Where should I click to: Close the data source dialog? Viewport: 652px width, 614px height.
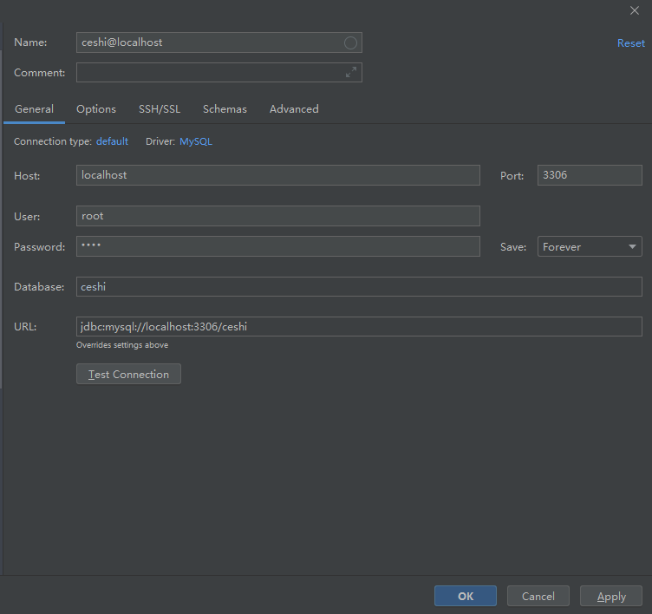coord(634,10)
